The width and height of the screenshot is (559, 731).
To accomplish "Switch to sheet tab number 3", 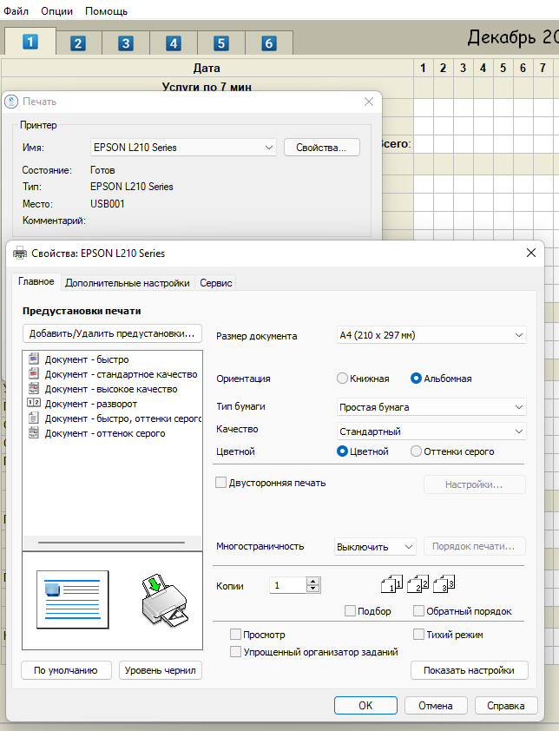I will 126,43.
